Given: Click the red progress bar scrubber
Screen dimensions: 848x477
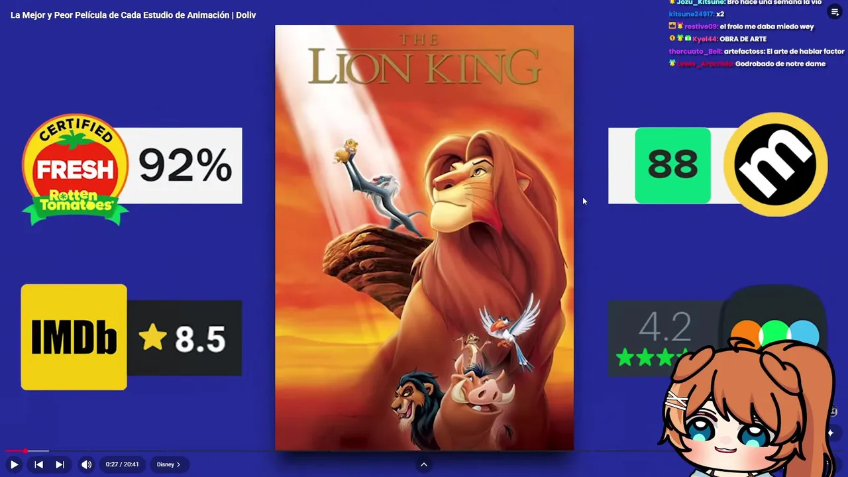Looking at the screenshot, I should pyautogui.click(x=25, y=451).
